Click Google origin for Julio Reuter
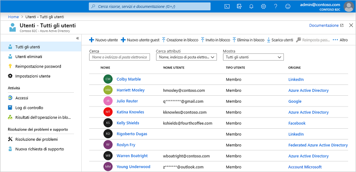 click(295, 101)
